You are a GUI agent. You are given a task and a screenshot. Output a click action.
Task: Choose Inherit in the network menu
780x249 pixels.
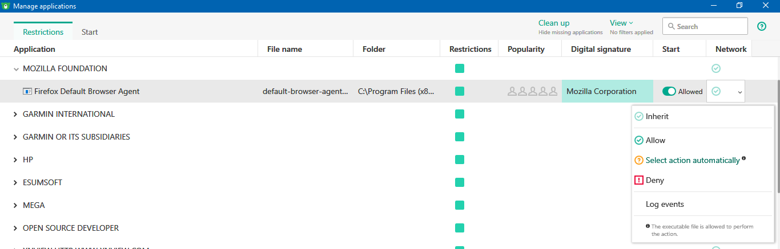coord(703,116)
